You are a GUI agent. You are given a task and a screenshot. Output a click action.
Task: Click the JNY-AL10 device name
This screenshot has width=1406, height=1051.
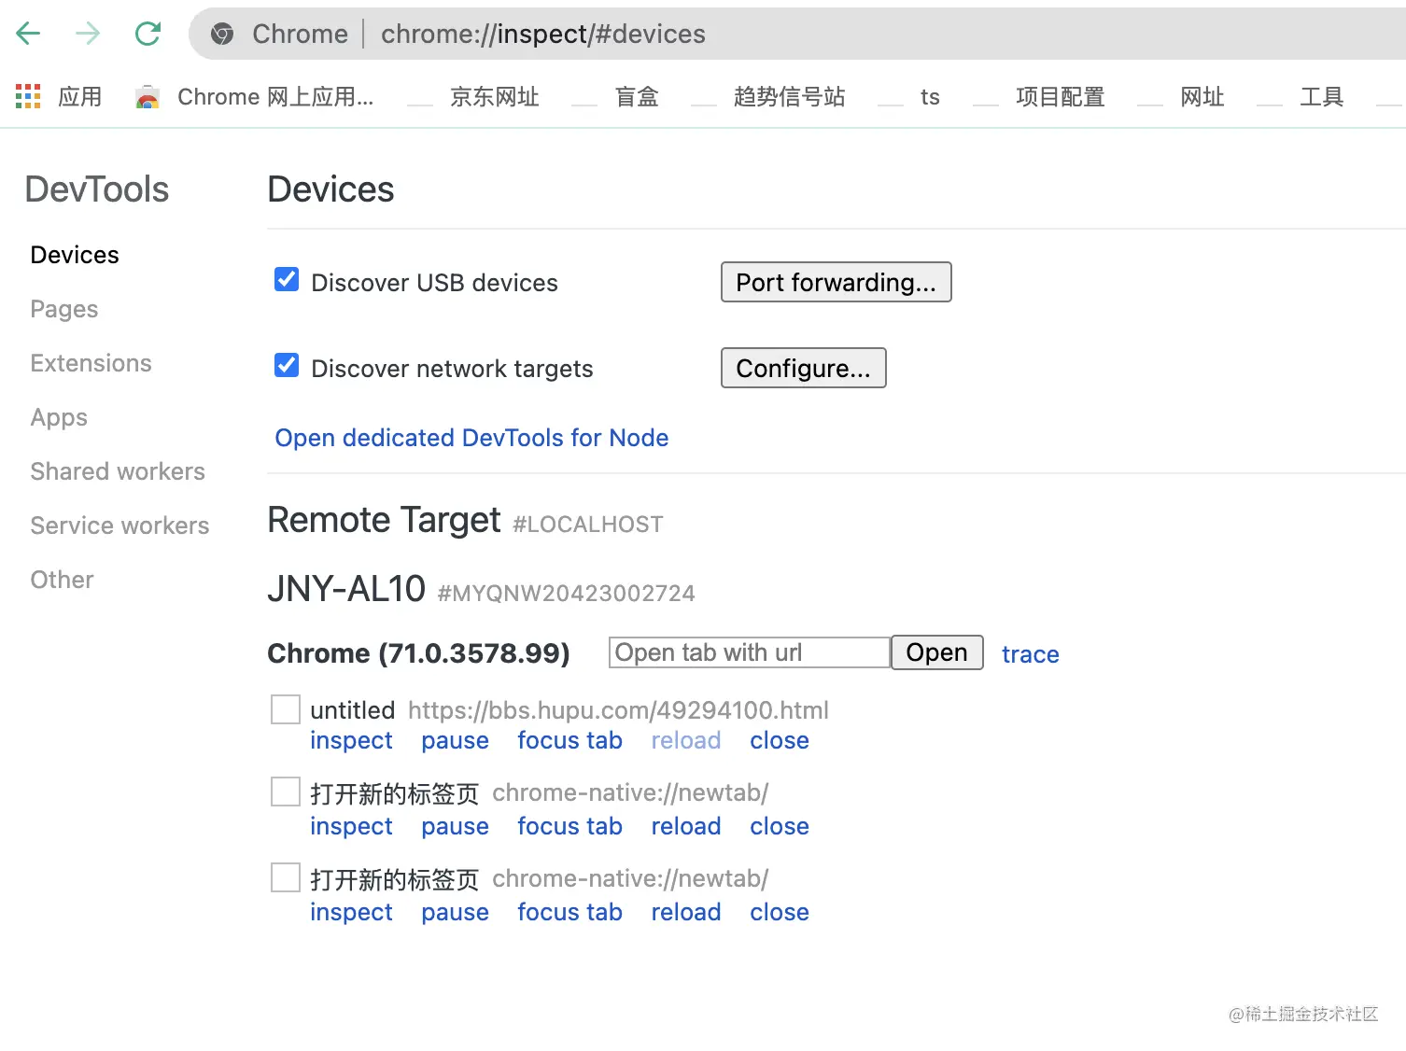[x=346, y=589]
